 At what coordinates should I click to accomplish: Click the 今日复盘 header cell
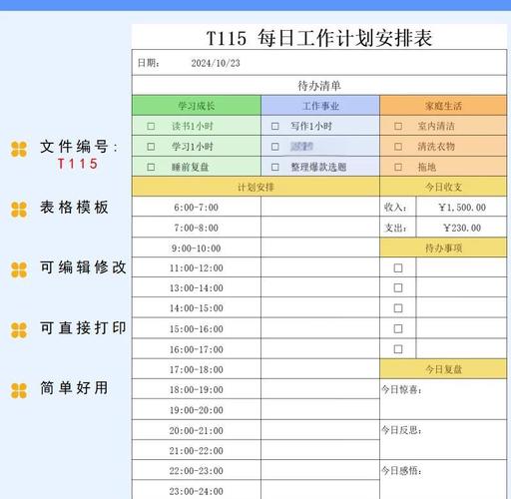coord(443,369)
